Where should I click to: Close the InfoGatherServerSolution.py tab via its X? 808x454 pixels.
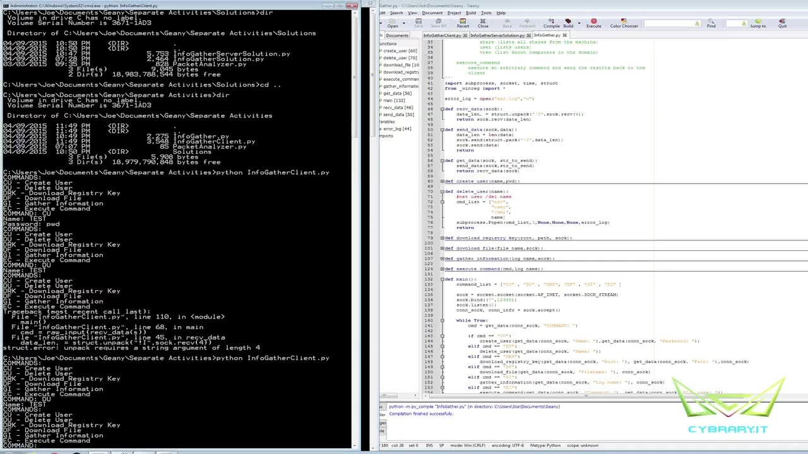tap(529, 35)
